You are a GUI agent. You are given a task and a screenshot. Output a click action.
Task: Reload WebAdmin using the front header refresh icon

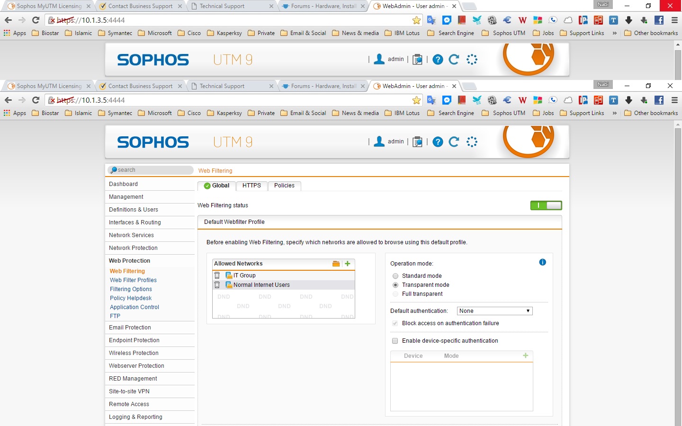pos(454,142)
